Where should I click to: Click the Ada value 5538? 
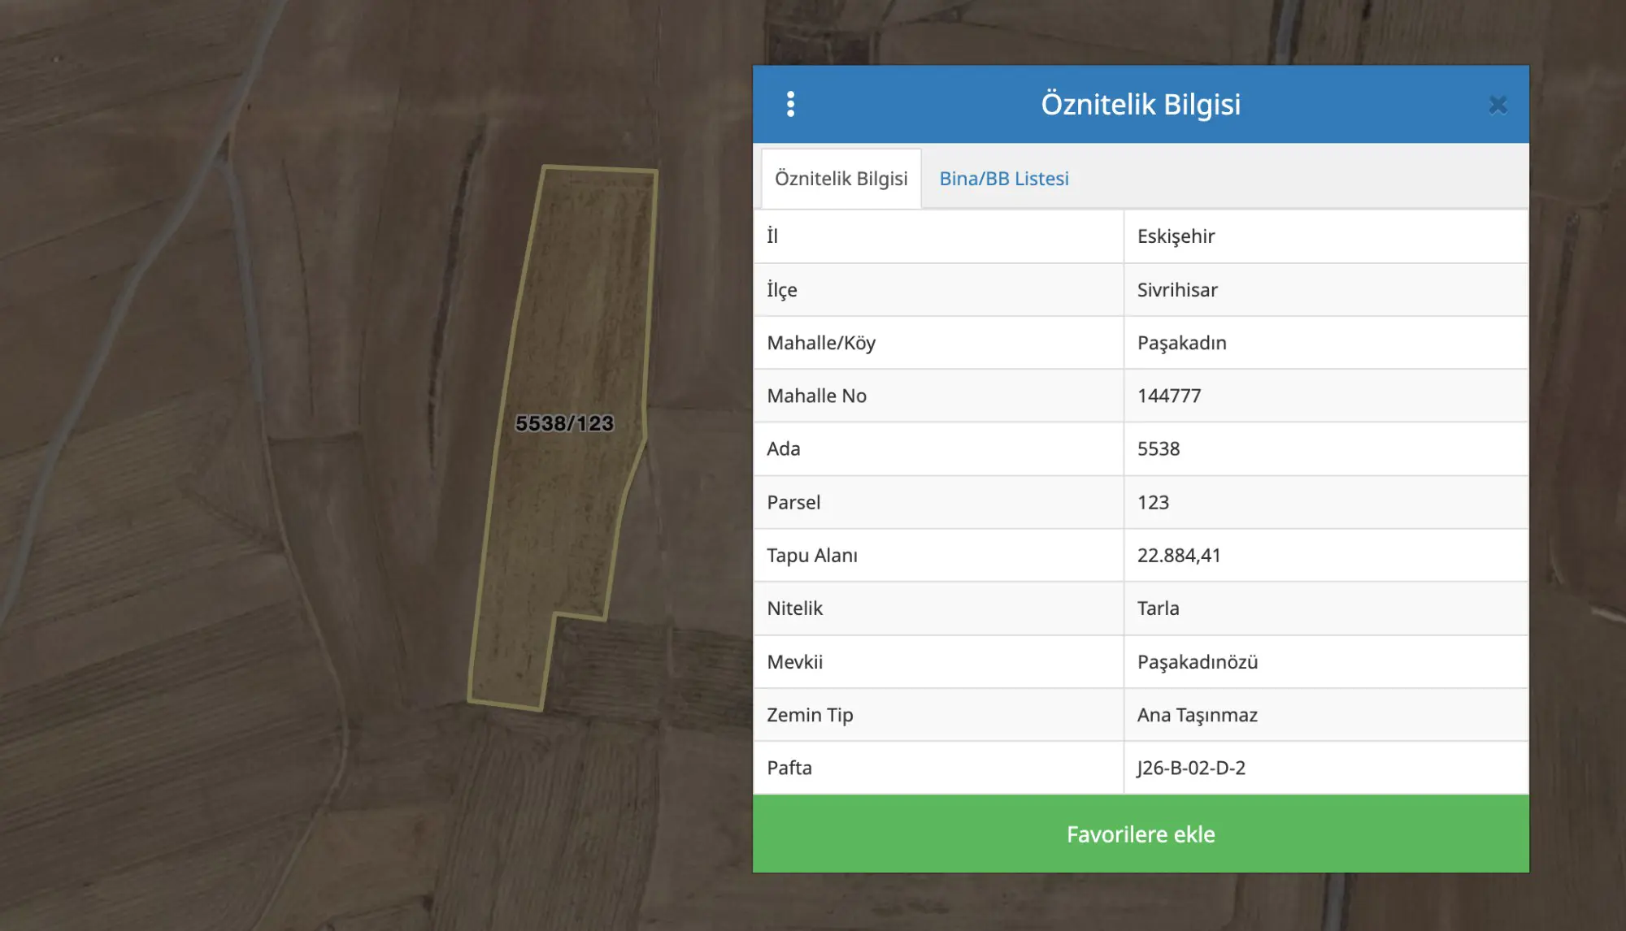1158,448
